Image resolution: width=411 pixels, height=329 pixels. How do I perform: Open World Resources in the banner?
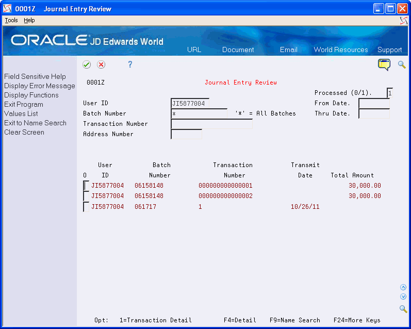341,50
